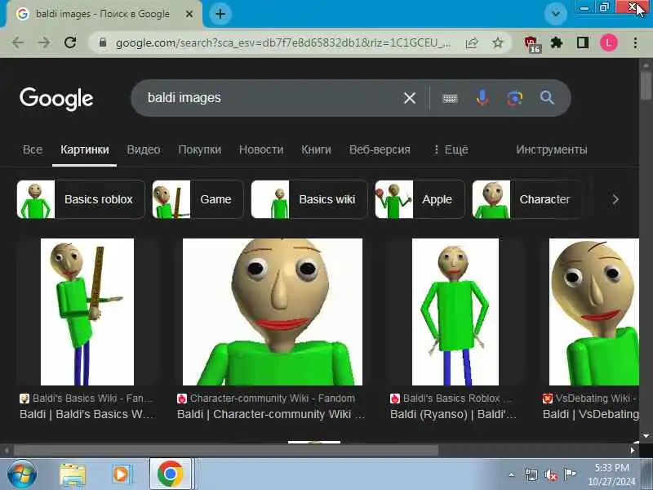
Task: Open Baldi | Baldi's Basics Wiki link
Action: tap(87, 414)
